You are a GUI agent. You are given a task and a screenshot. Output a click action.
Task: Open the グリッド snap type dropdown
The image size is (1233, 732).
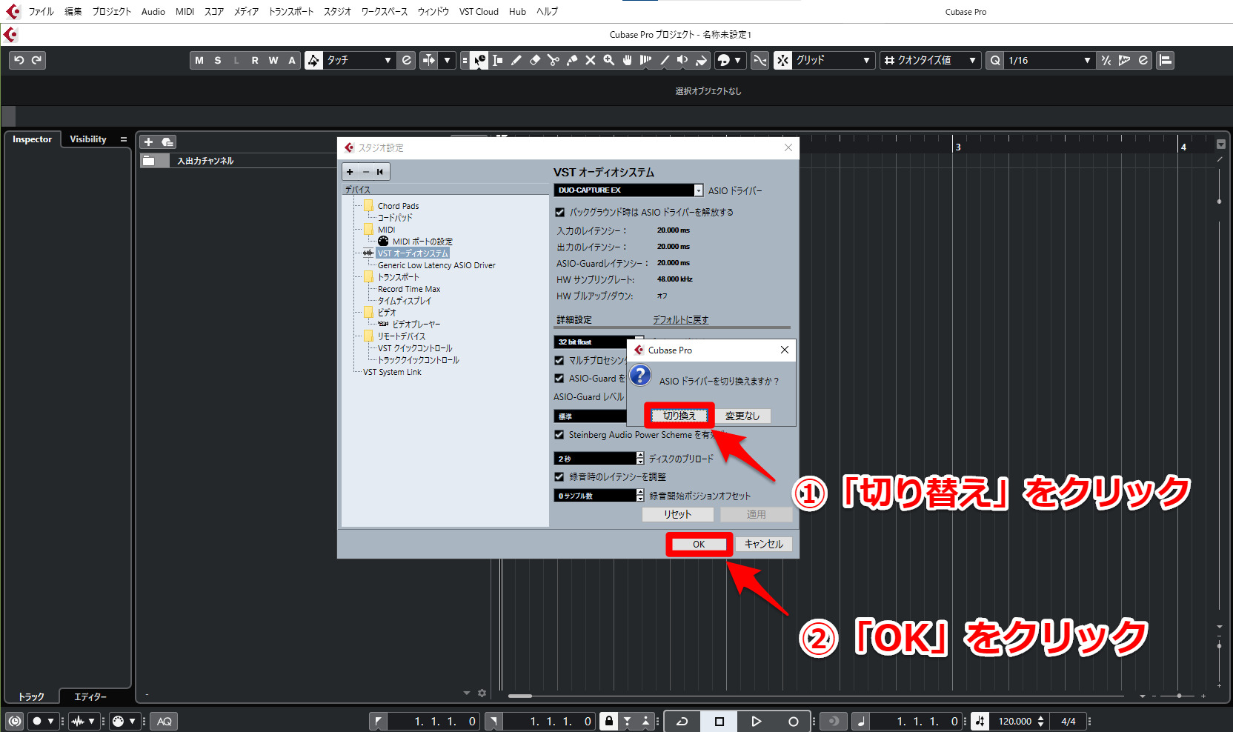click(833, 60)
